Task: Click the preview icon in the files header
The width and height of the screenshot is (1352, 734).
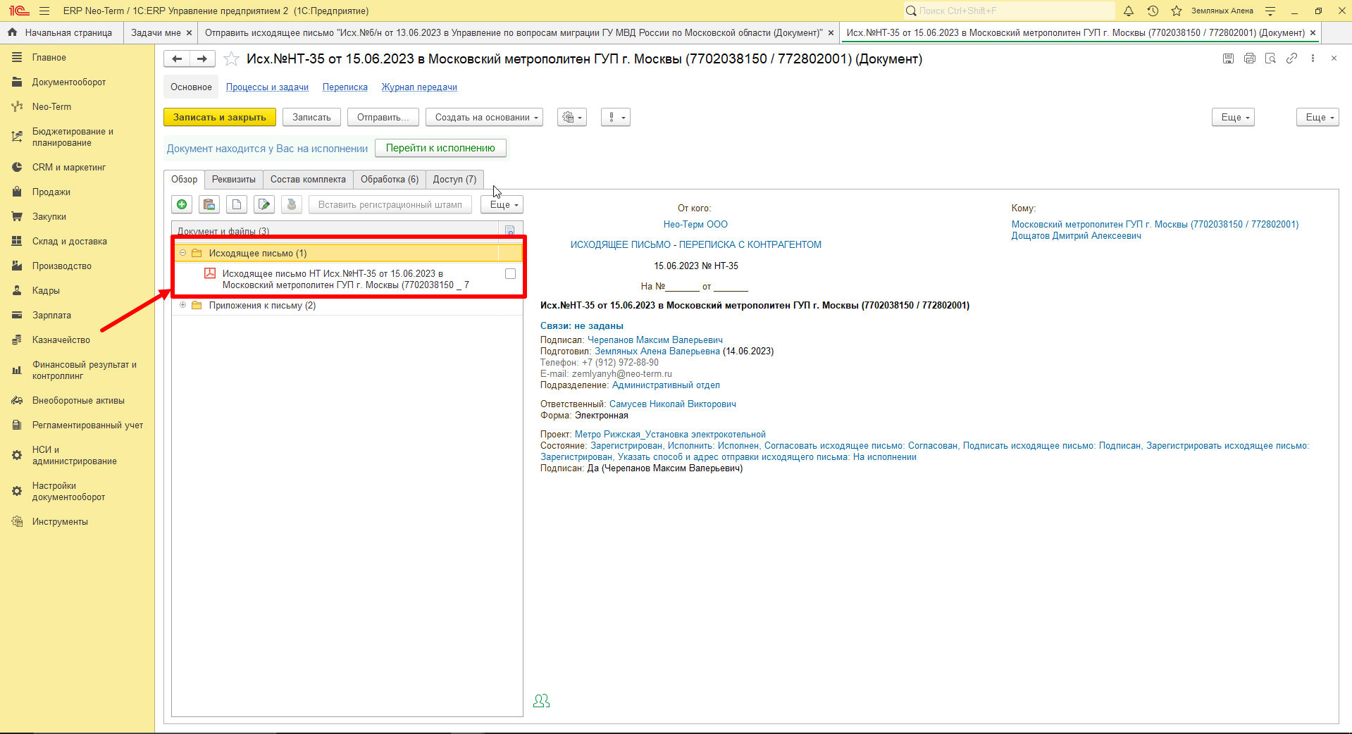Action: 510,230
